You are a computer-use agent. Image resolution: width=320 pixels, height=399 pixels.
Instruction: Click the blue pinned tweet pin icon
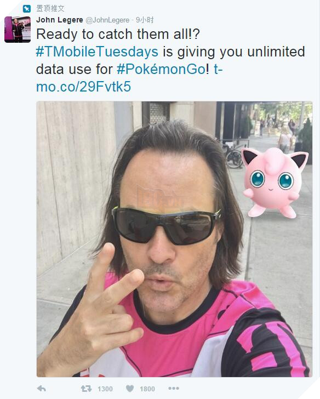[27, 9]
